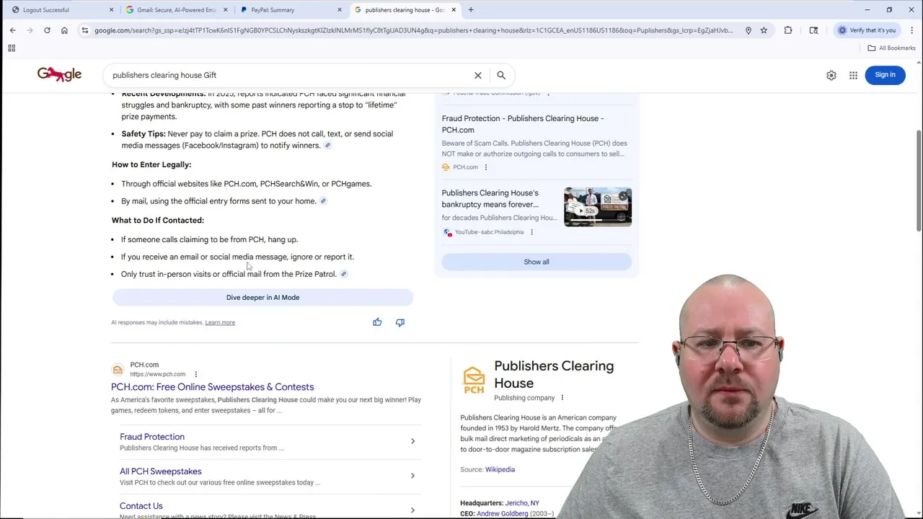Give the AI overview a thumbs down

coord(400,322)
